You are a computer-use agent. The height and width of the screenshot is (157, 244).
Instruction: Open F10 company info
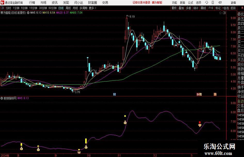(x=211, y=8)
